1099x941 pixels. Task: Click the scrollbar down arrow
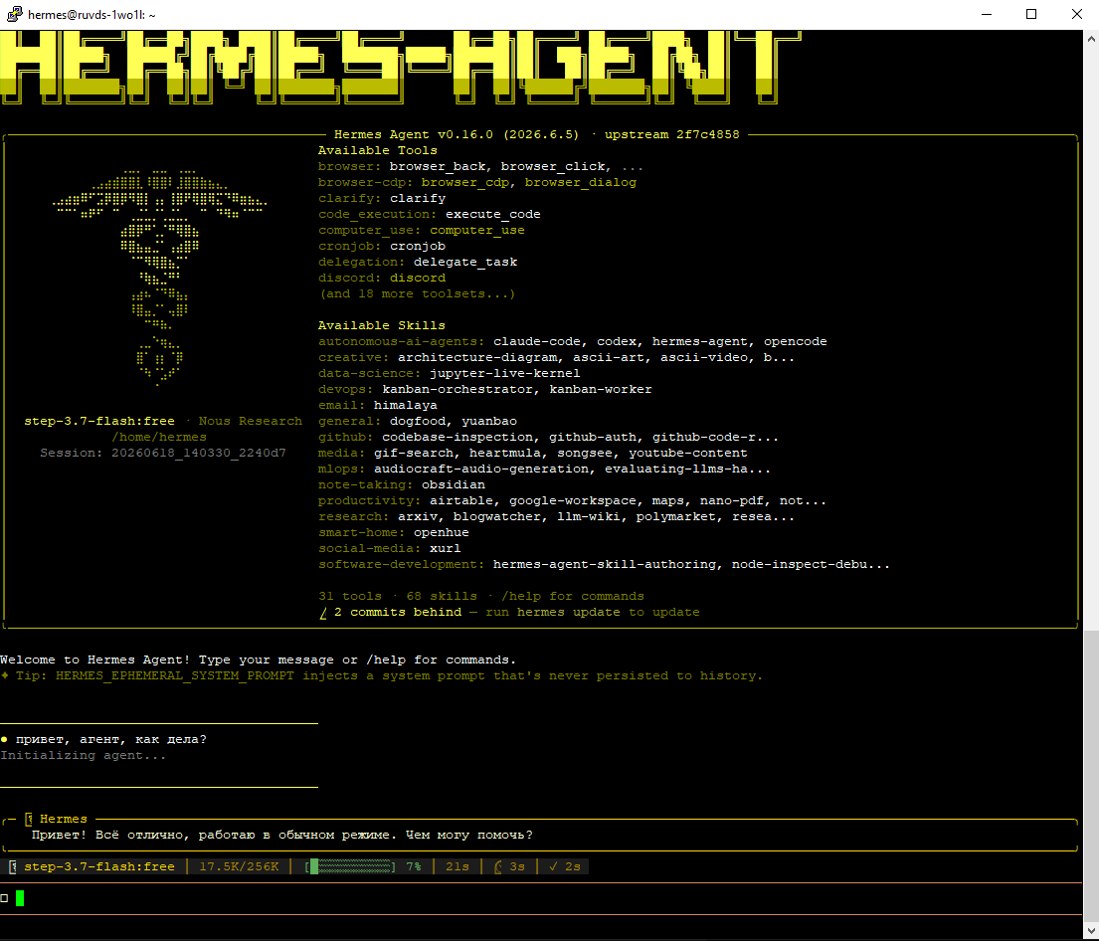coord(1091,931)
